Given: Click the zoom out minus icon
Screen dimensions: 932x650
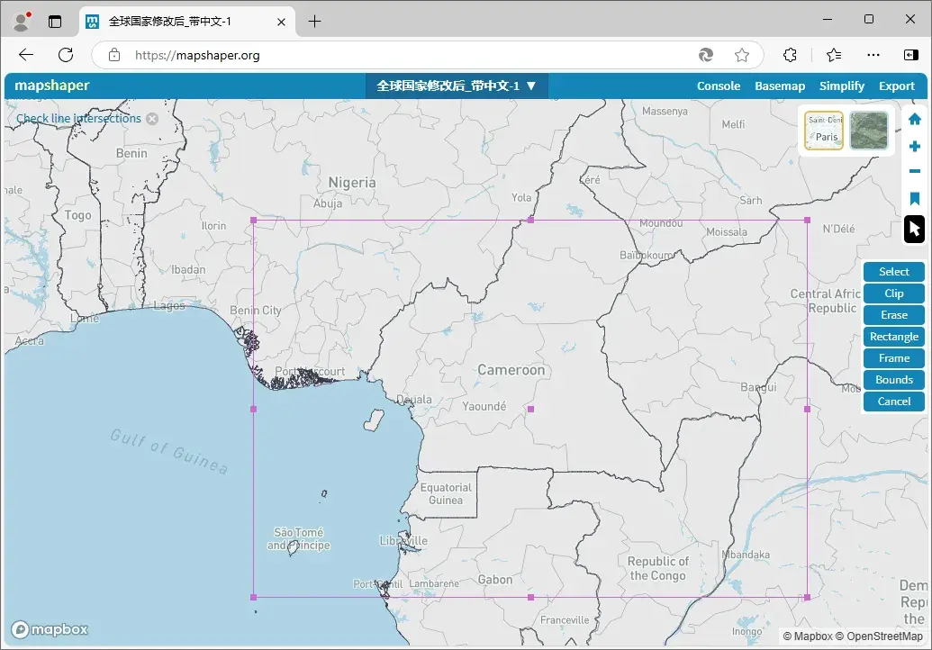Looking at the screenshot, I should pos(914,171).
